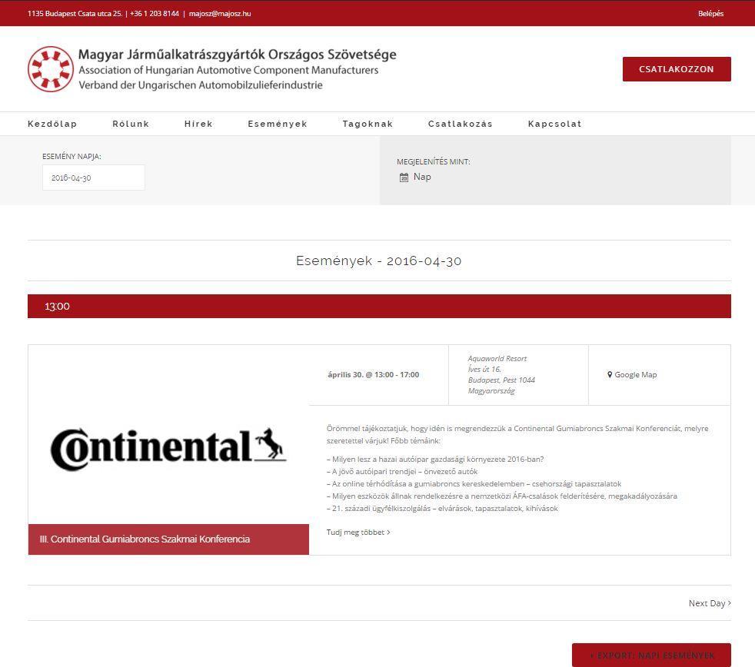The width and height of the screenshot is (755, 667).
Task: Click the majosz@majosz.hu email link
Action: click(x=220, y=14)
